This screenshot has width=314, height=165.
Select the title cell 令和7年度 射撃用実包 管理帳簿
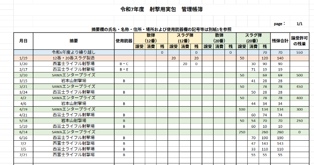tap(161, 9)
